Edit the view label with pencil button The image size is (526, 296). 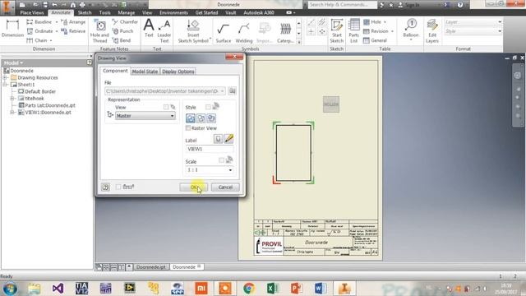(x=228, y=139)
